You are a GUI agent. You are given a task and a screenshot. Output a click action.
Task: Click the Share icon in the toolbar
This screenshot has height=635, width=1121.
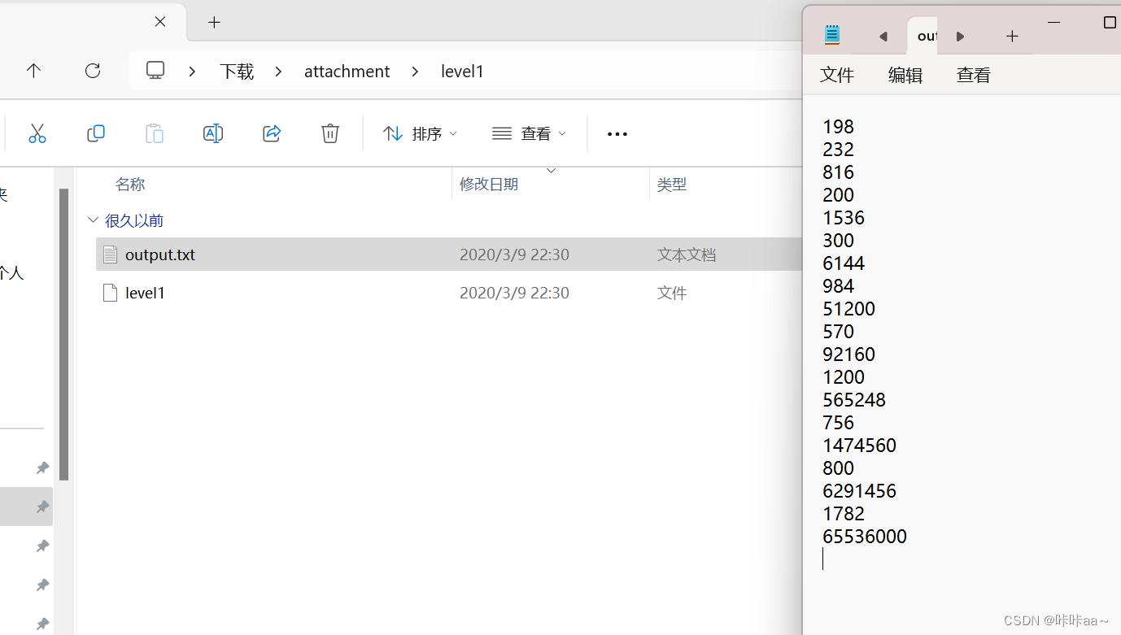[x=272, y=133]
